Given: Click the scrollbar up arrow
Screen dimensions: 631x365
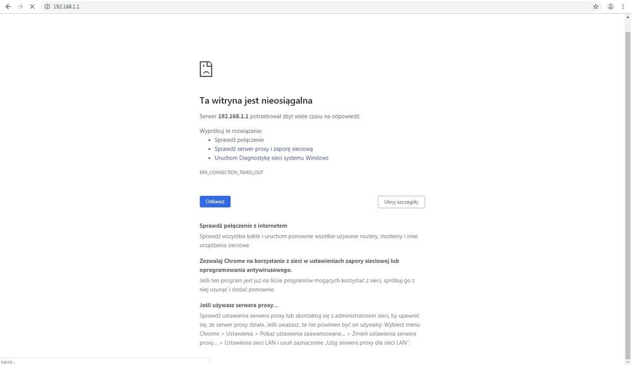Looking at the screenshot, I should point(627,16).
